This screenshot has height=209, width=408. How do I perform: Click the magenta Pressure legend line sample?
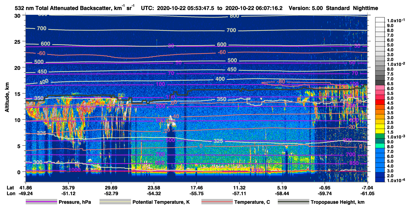[41, 202]
